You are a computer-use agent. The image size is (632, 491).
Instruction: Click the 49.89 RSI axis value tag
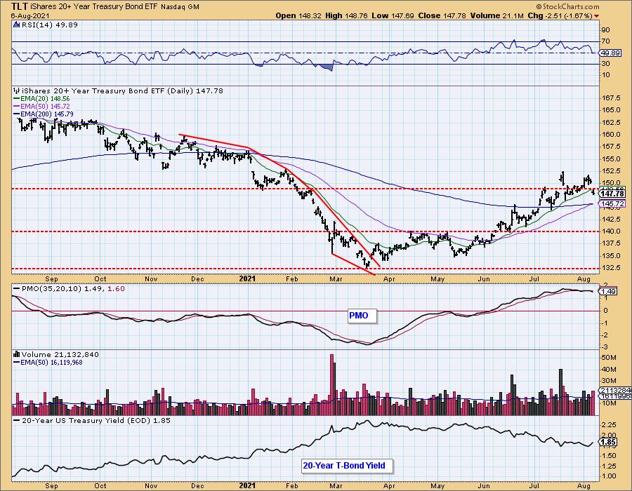pos(610,53)
